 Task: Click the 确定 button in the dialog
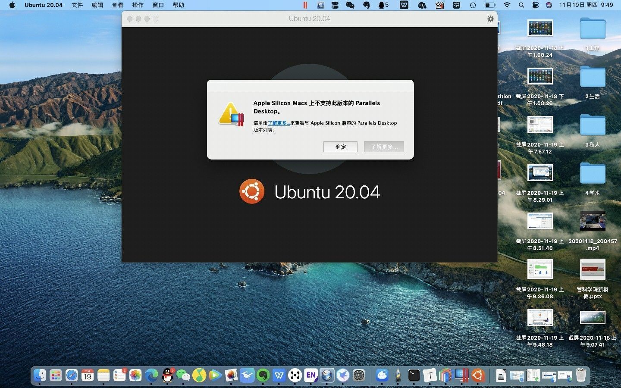point(340,147)
